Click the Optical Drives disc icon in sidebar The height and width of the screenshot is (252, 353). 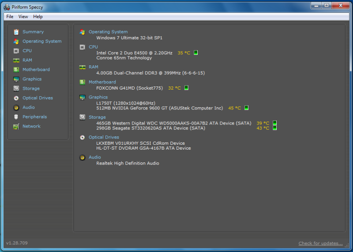(16, 98)
